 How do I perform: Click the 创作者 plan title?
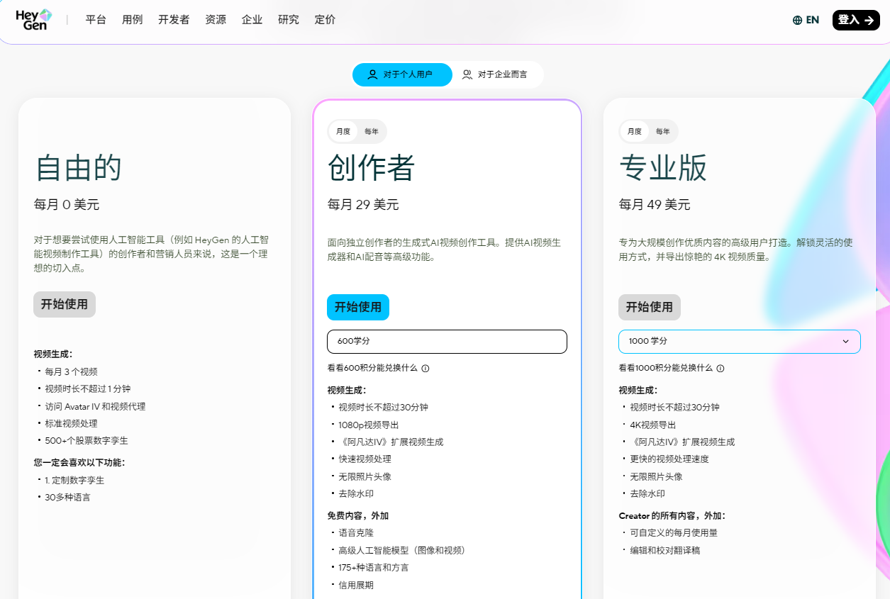tap(372, 168)
